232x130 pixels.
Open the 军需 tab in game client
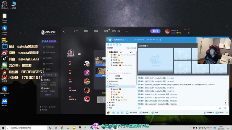coord(106,31)
